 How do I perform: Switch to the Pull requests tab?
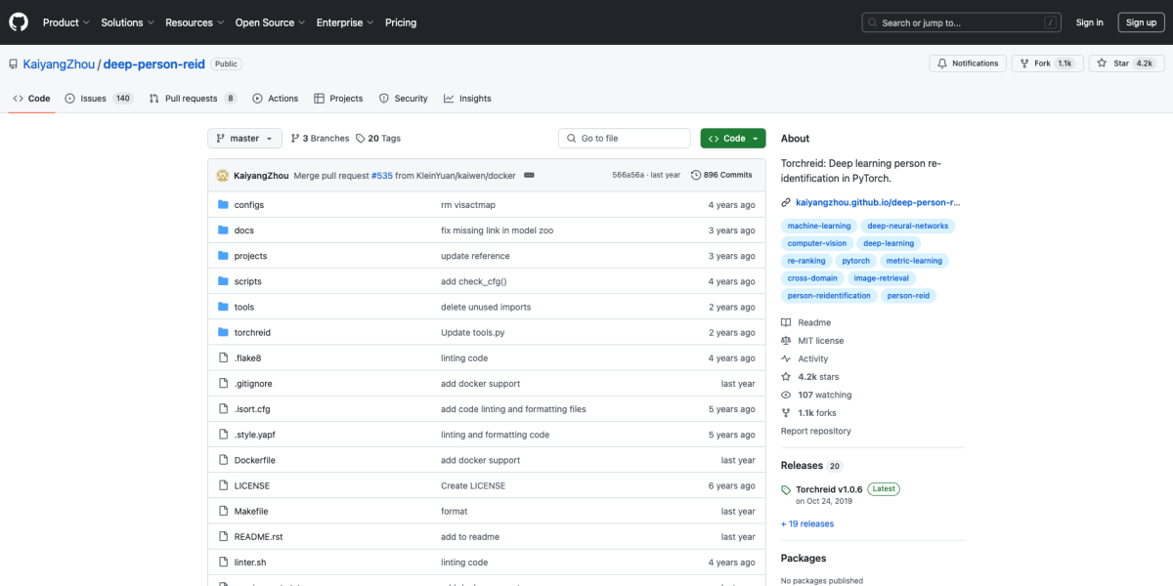[192, 99]
